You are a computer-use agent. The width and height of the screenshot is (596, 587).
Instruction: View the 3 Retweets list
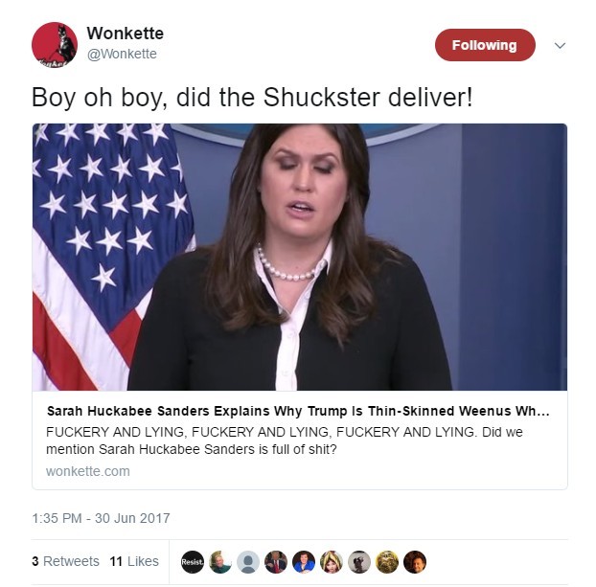(65, 561)
